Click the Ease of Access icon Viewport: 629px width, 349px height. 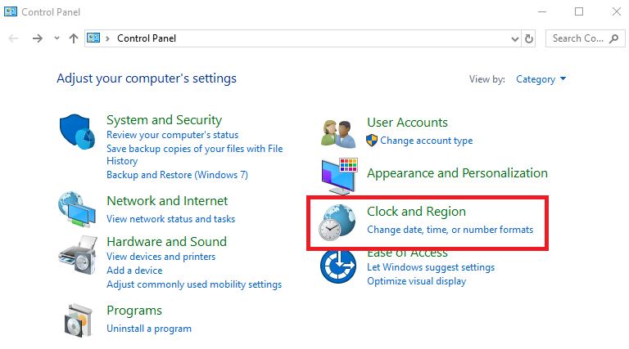point(338,266)
